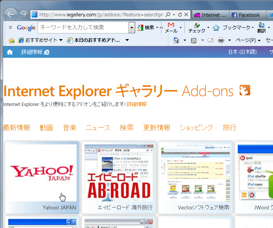
Task: Click the Google 検索 search button
Action: coord(146,28)
